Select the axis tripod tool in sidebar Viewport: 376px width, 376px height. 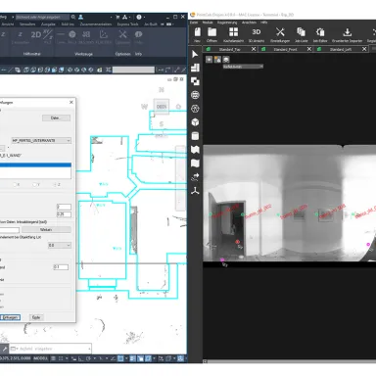pyautogui.click(x=195, y=191)
